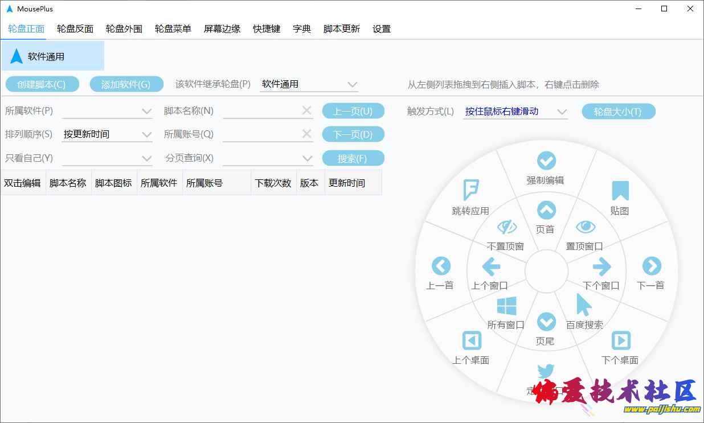704x423 pixels.
Task: Open the 触发方式 dropdown
Action: click(515, 112)
